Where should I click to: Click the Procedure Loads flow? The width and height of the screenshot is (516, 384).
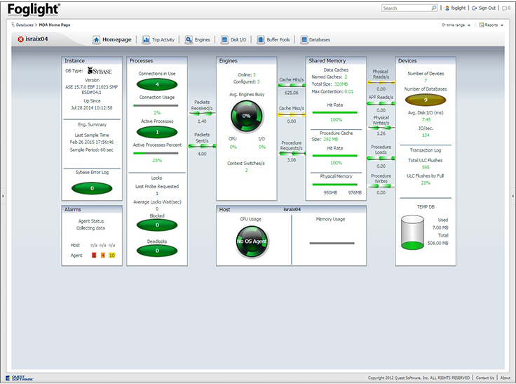381,158
